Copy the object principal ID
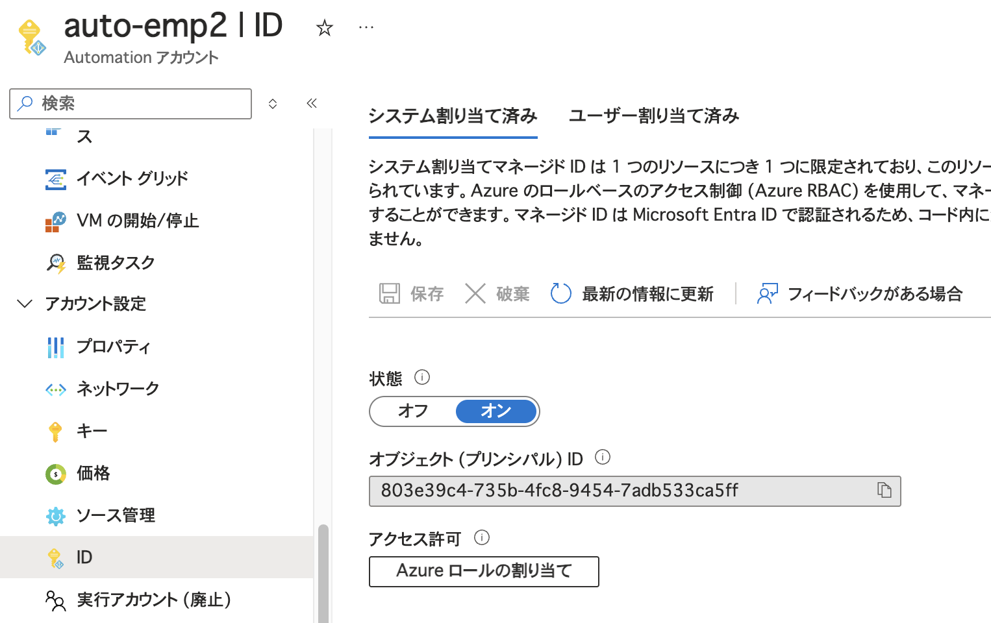Image resolution: width=991 pixels, height=623 pixels. (886, 491)
